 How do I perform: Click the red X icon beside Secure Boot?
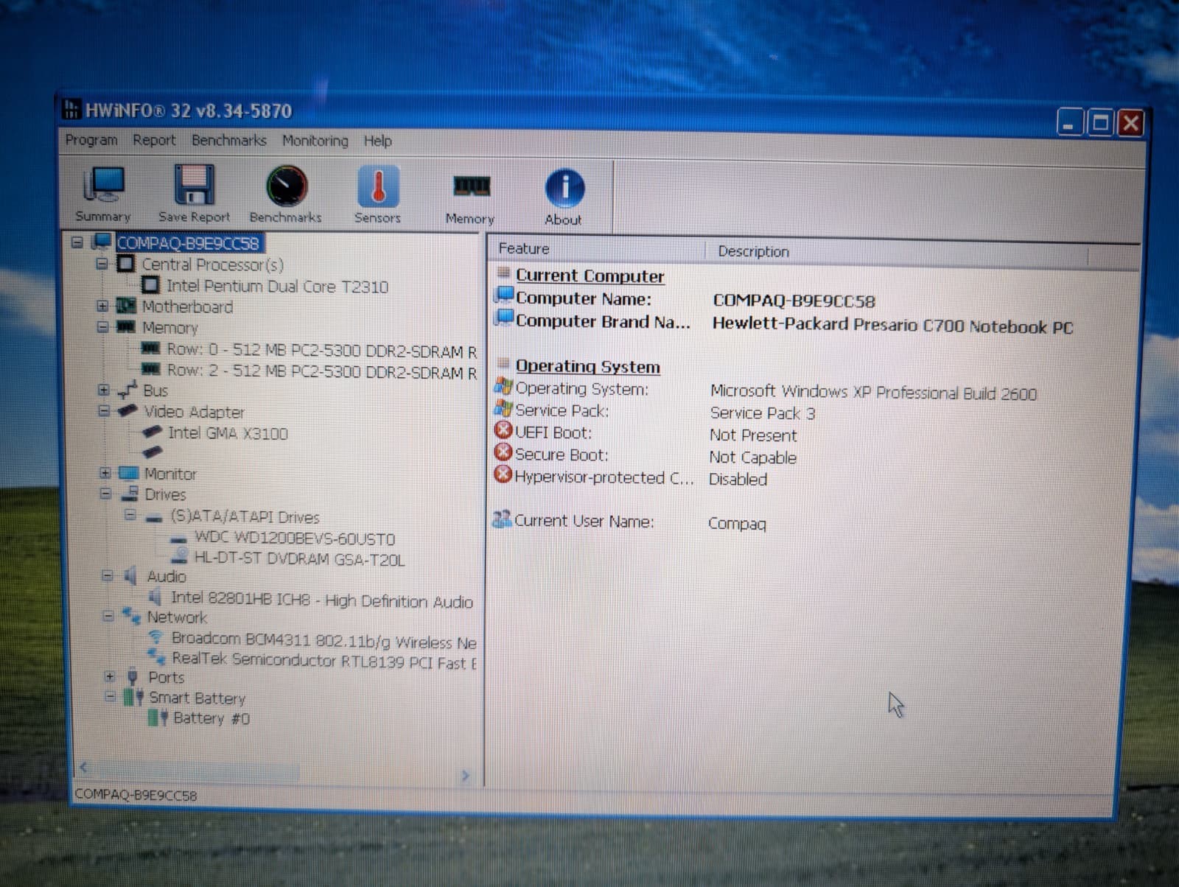click(503, 452)
